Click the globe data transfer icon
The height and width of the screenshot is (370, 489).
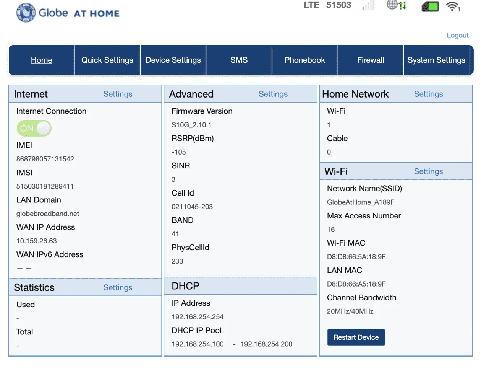pos(397,5)
